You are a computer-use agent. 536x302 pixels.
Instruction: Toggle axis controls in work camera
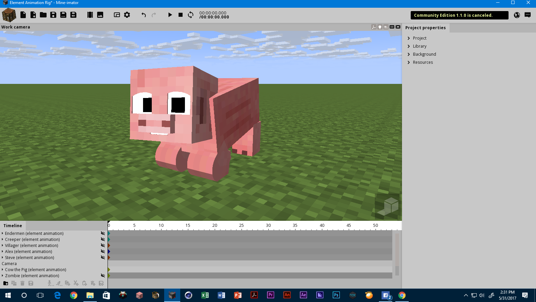[374, 27]
